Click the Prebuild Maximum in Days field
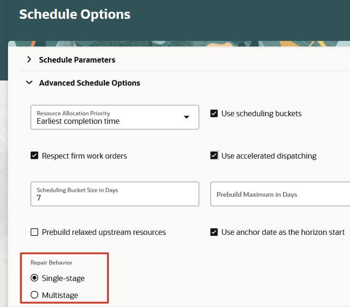Image resolution: width=350 pixels, height=307 pixels. point(280,194)
